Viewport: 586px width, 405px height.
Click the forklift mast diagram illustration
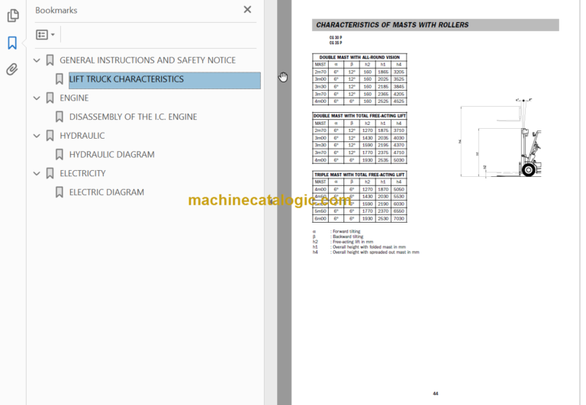[x=501, y=138]
